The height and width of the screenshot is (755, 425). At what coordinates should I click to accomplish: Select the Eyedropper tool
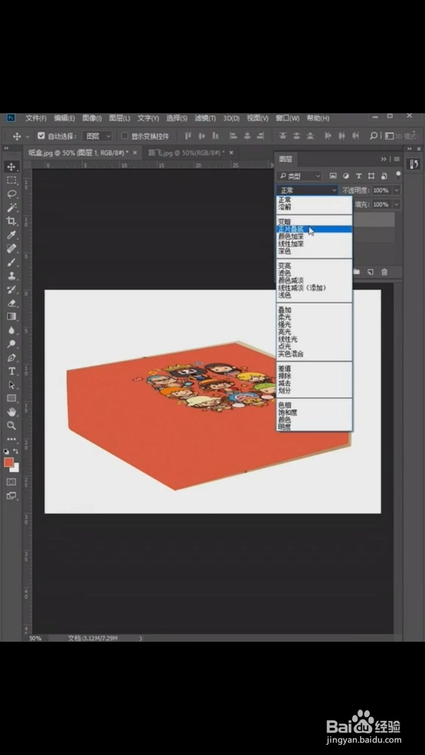[11, 235]
